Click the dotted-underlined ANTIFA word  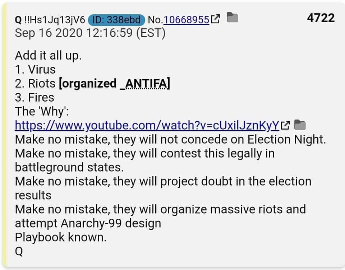click(146, 84)
